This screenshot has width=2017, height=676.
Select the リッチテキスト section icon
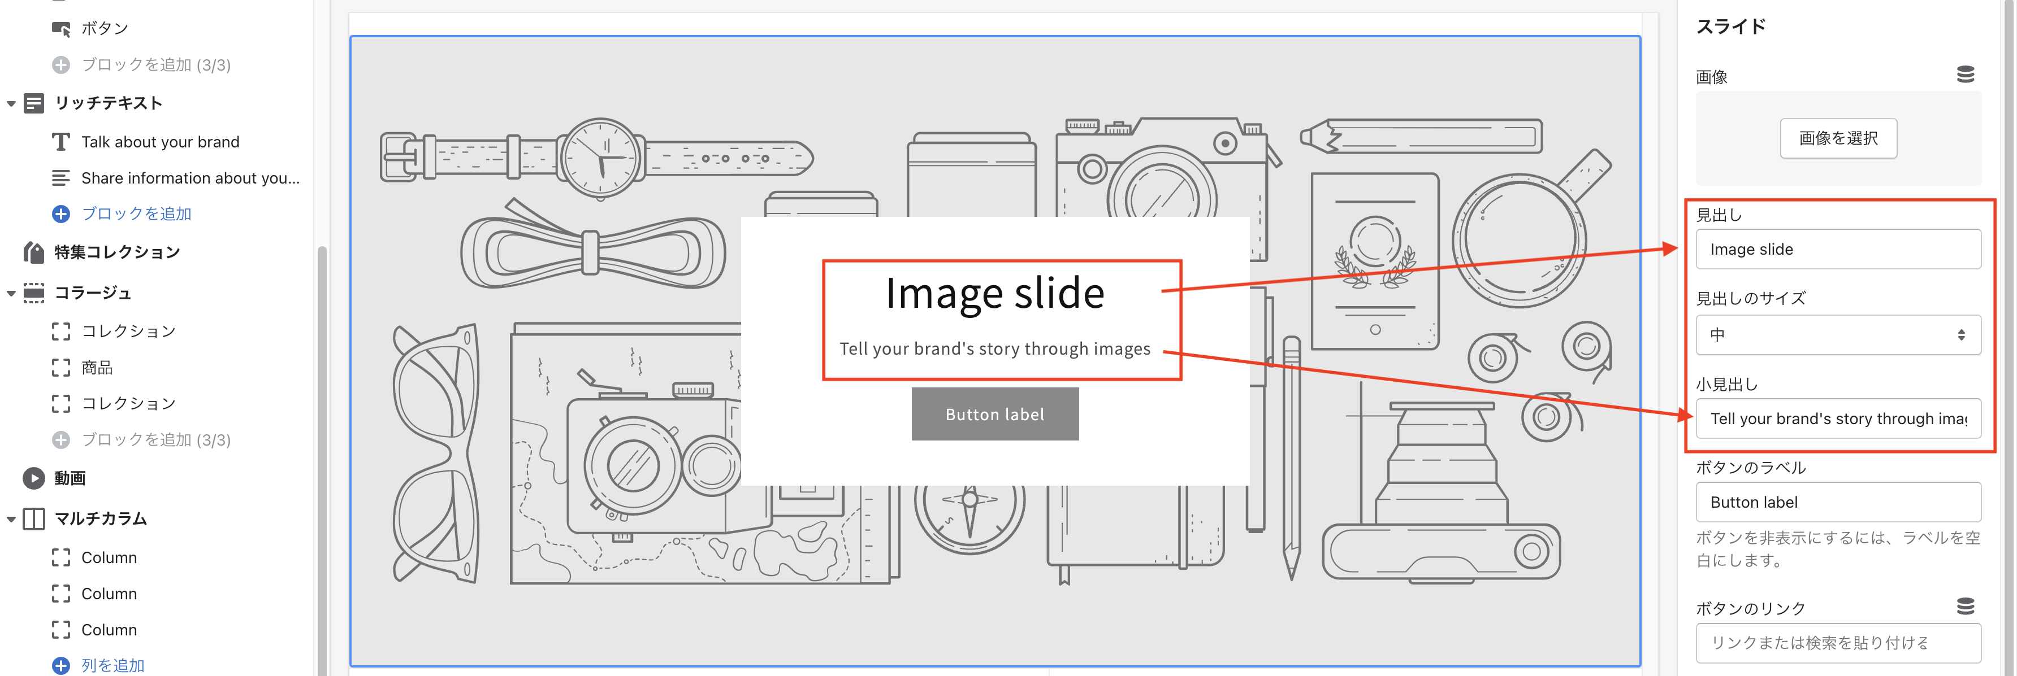click(x=33, y=102)
